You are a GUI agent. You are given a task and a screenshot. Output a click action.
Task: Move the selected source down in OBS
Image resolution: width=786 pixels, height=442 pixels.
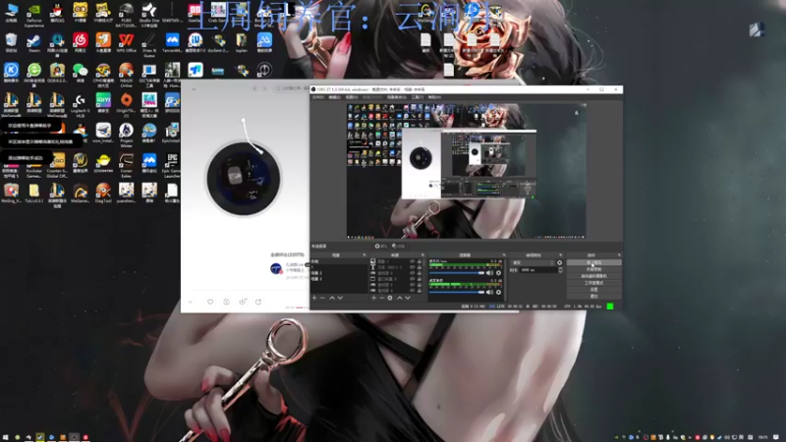[408, 298]
